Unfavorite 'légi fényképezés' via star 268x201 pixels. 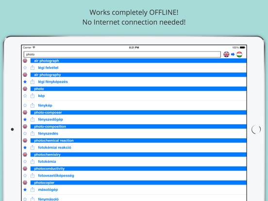25,82
